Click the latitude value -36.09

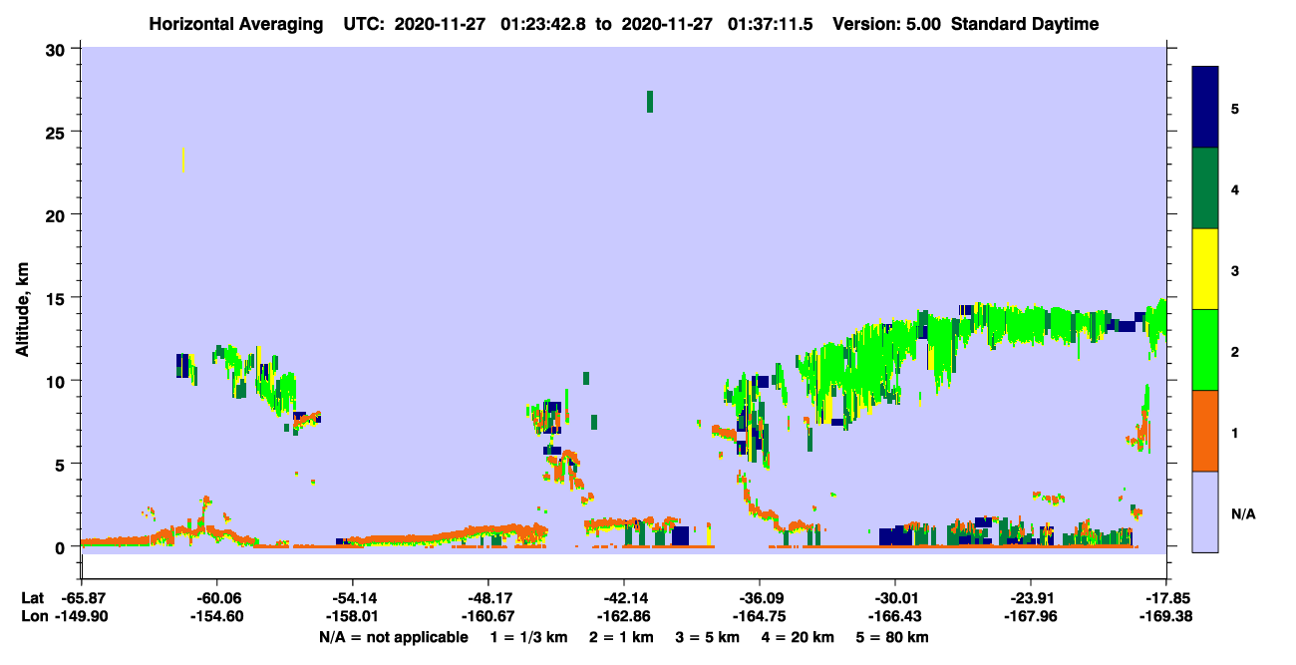click(760, 598)
